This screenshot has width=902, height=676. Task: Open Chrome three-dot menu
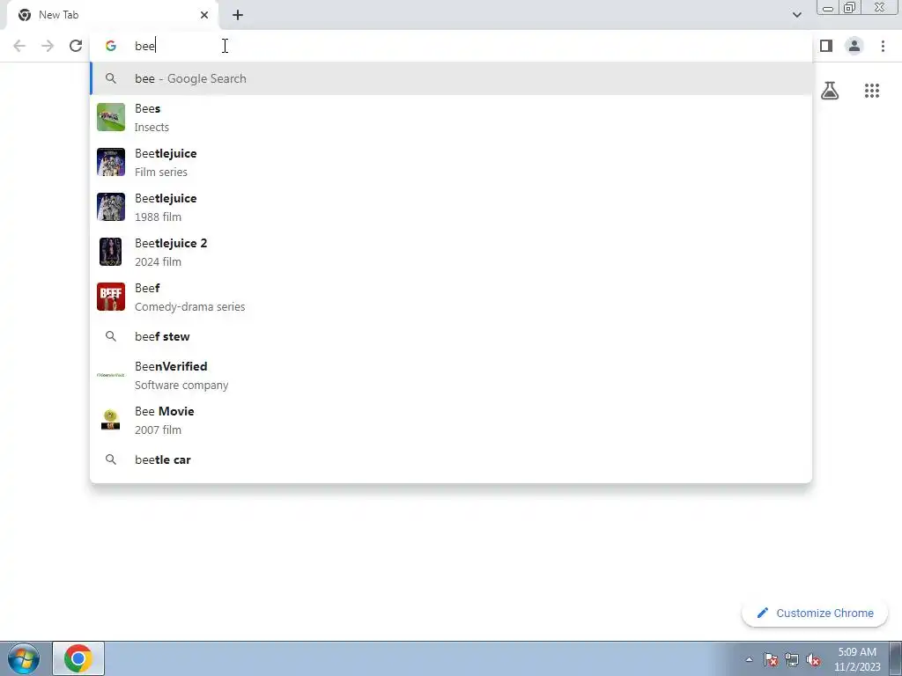pyautogui.click(x=883, y=46)
